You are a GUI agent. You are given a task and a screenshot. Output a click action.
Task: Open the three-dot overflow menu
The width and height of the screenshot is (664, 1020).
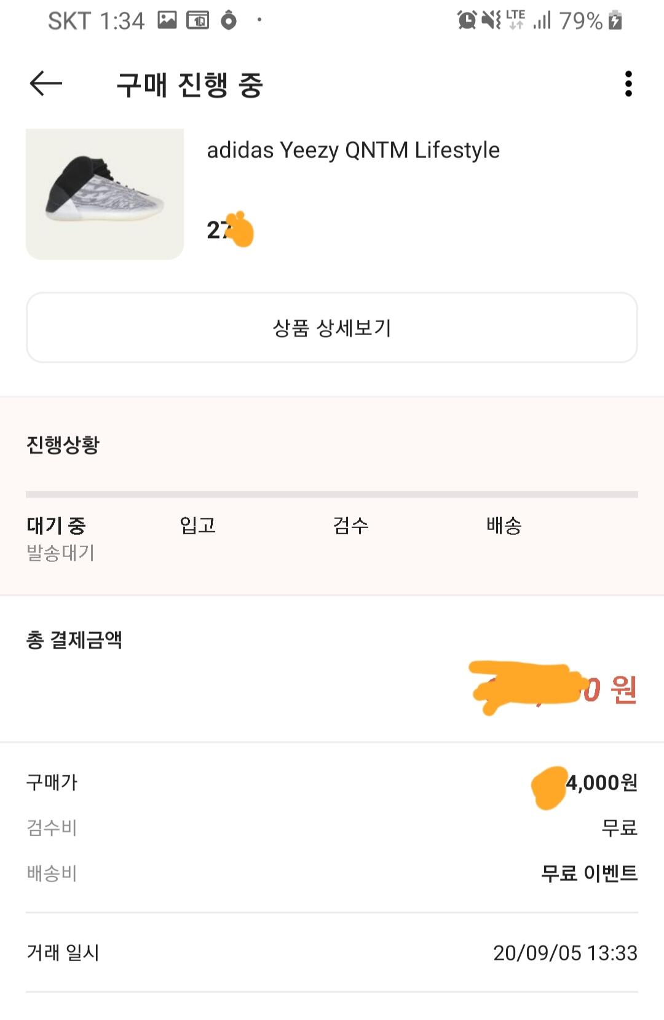[628, 84]
